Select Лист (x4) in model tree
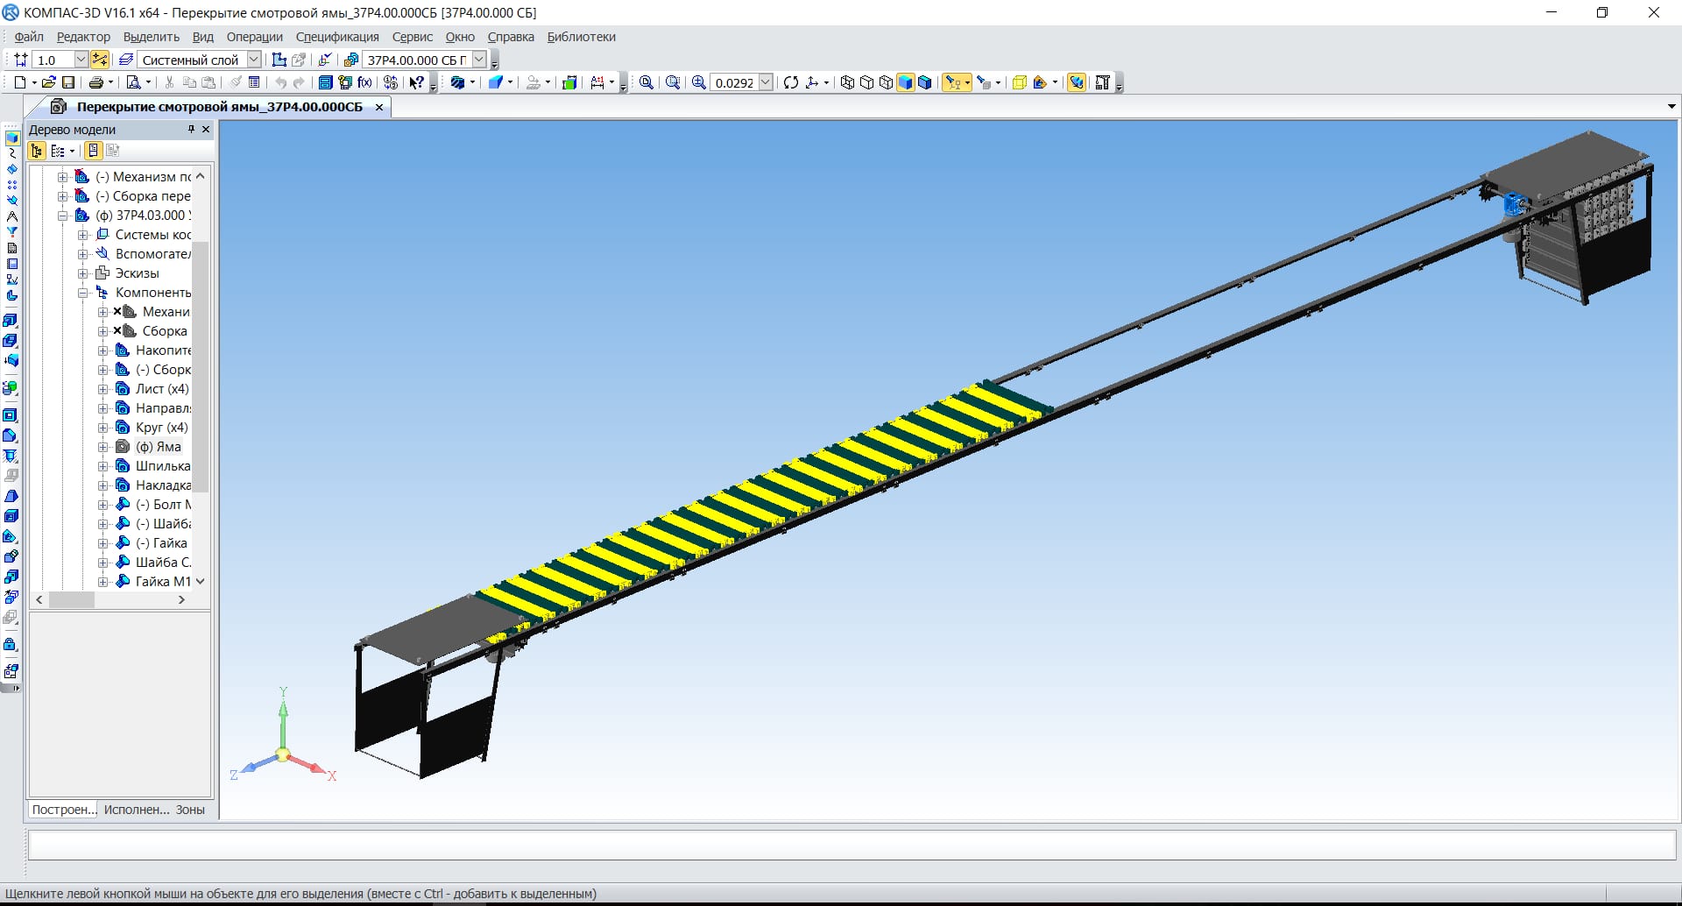The image size is (1682, 906). (x=162, y=389)
